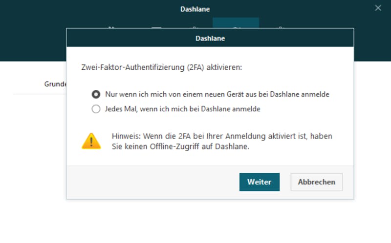Click the Dashlane title of the background window
Screen dimensions: 391x243
point(195,9)
